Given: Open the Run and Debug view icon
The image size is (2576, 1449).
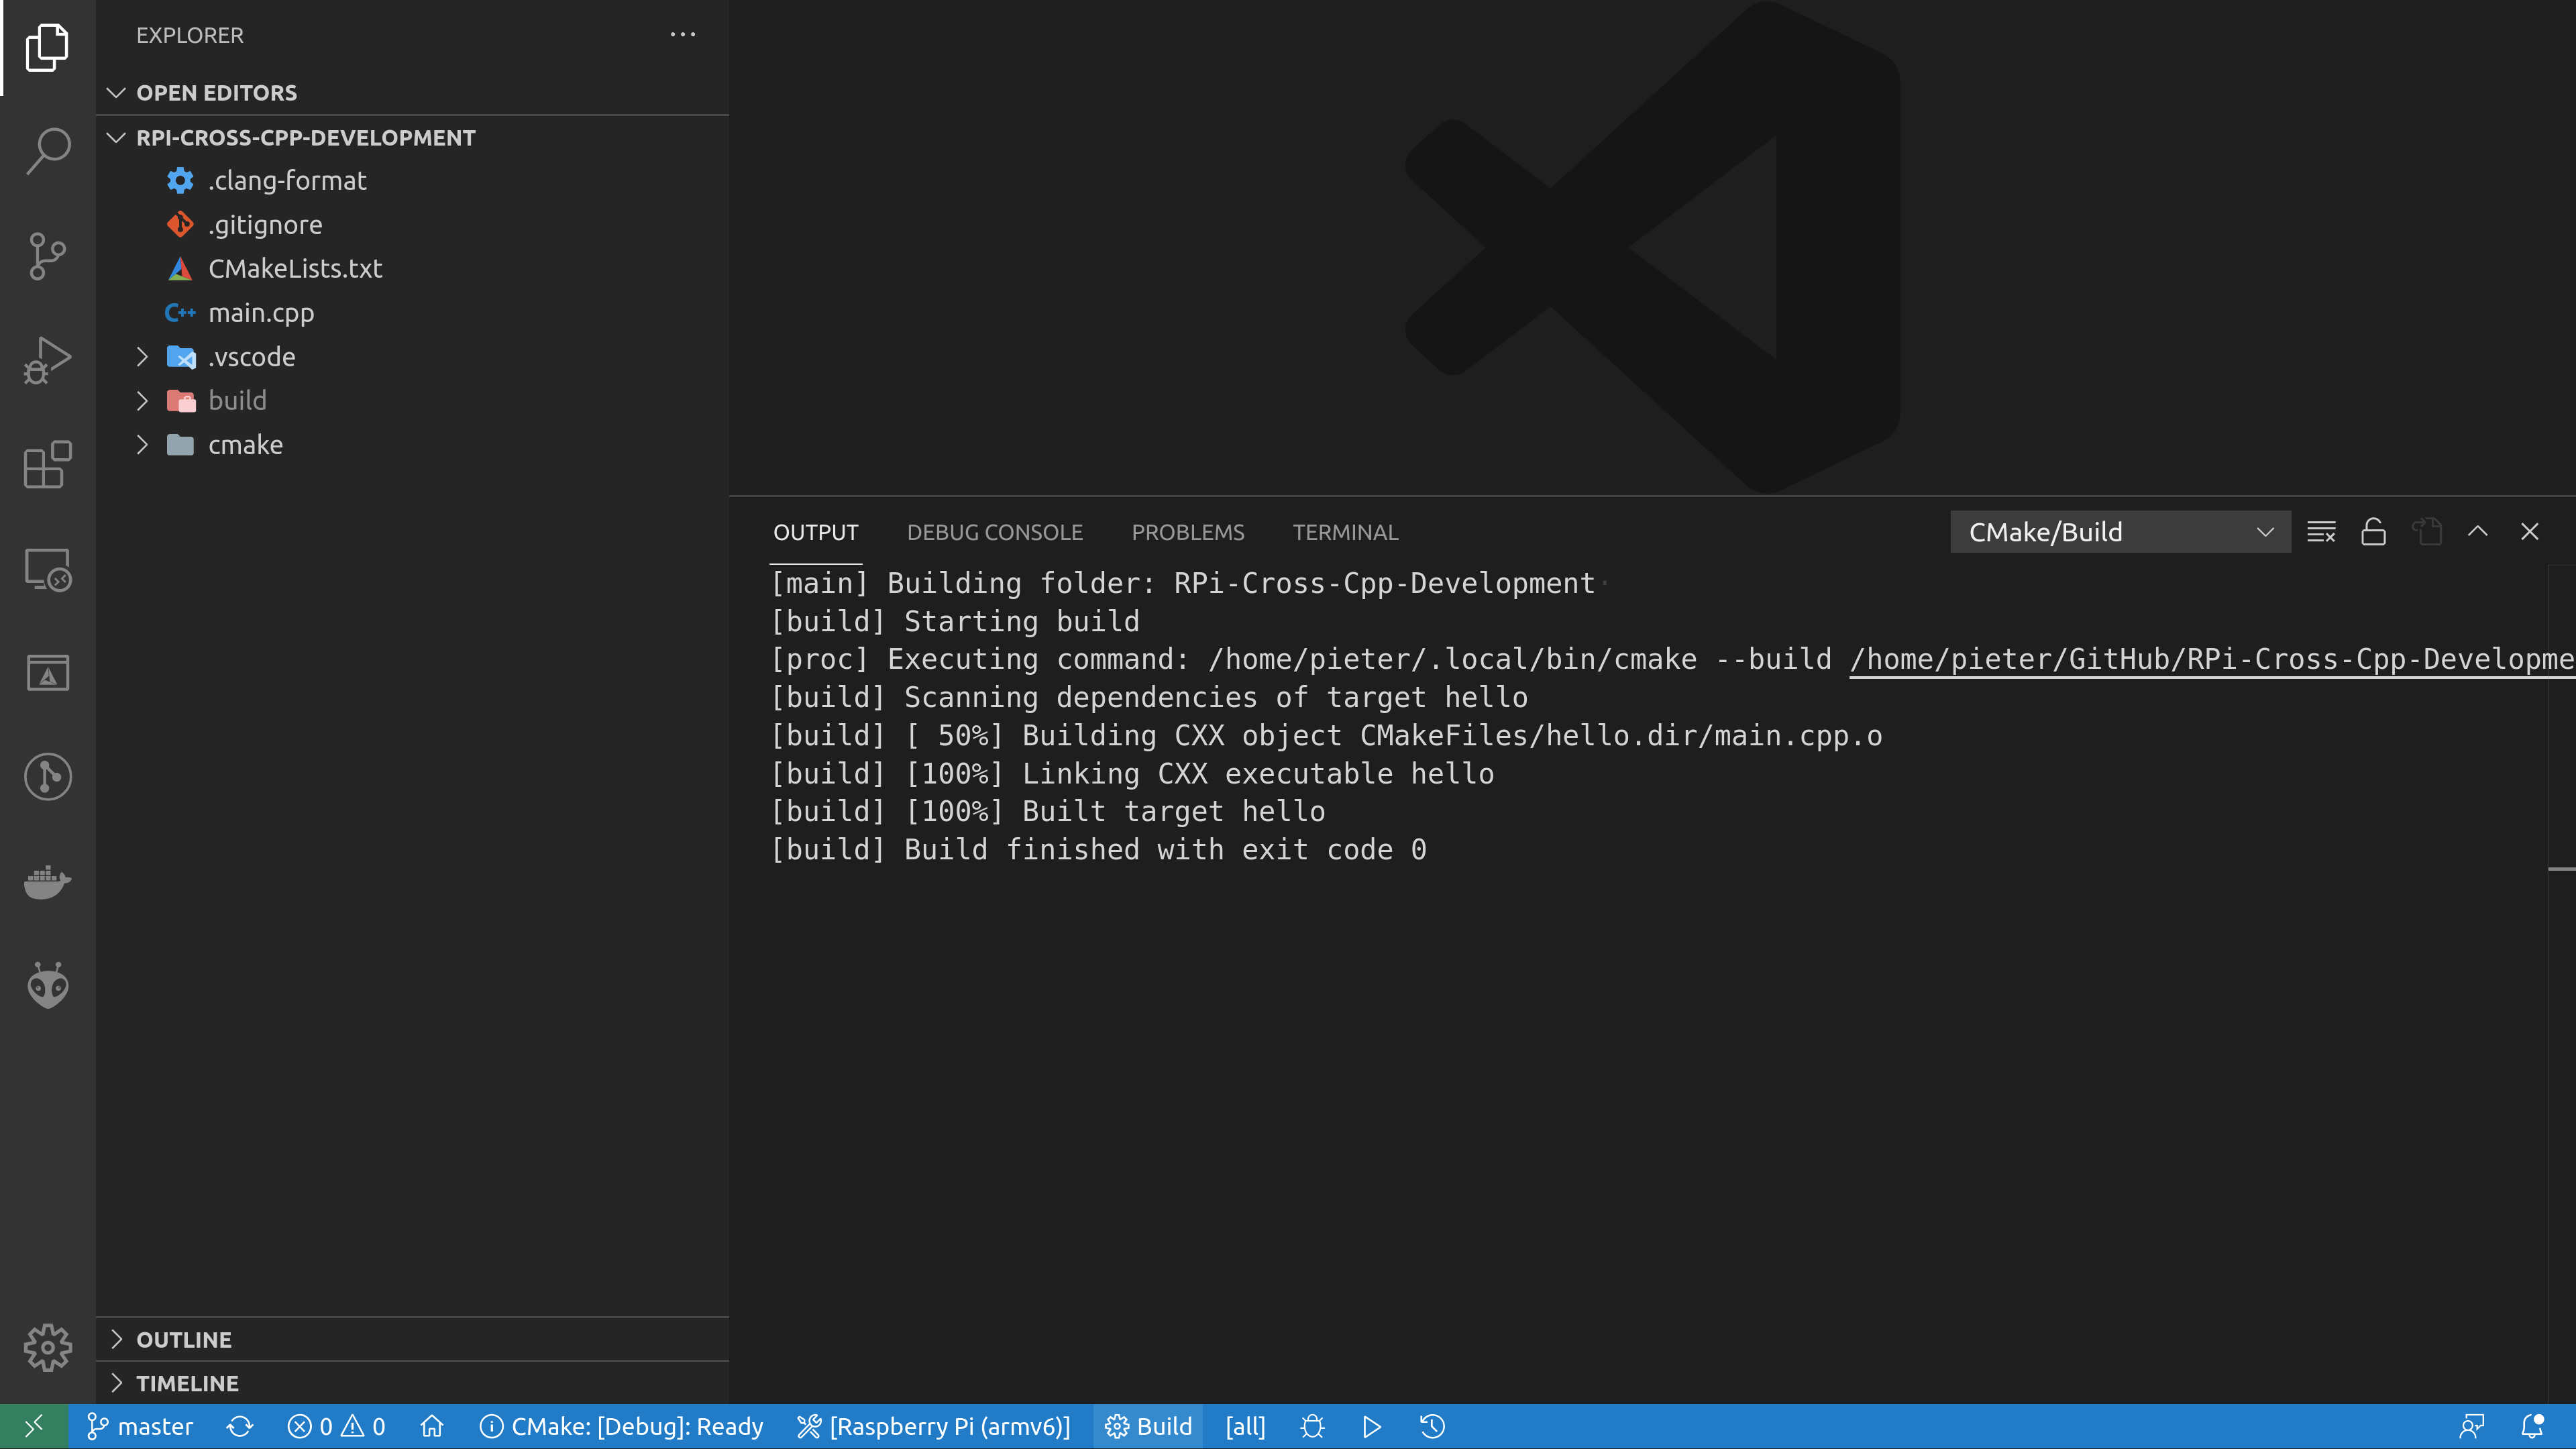Looking at the screenshot, I should click(47, 360).
